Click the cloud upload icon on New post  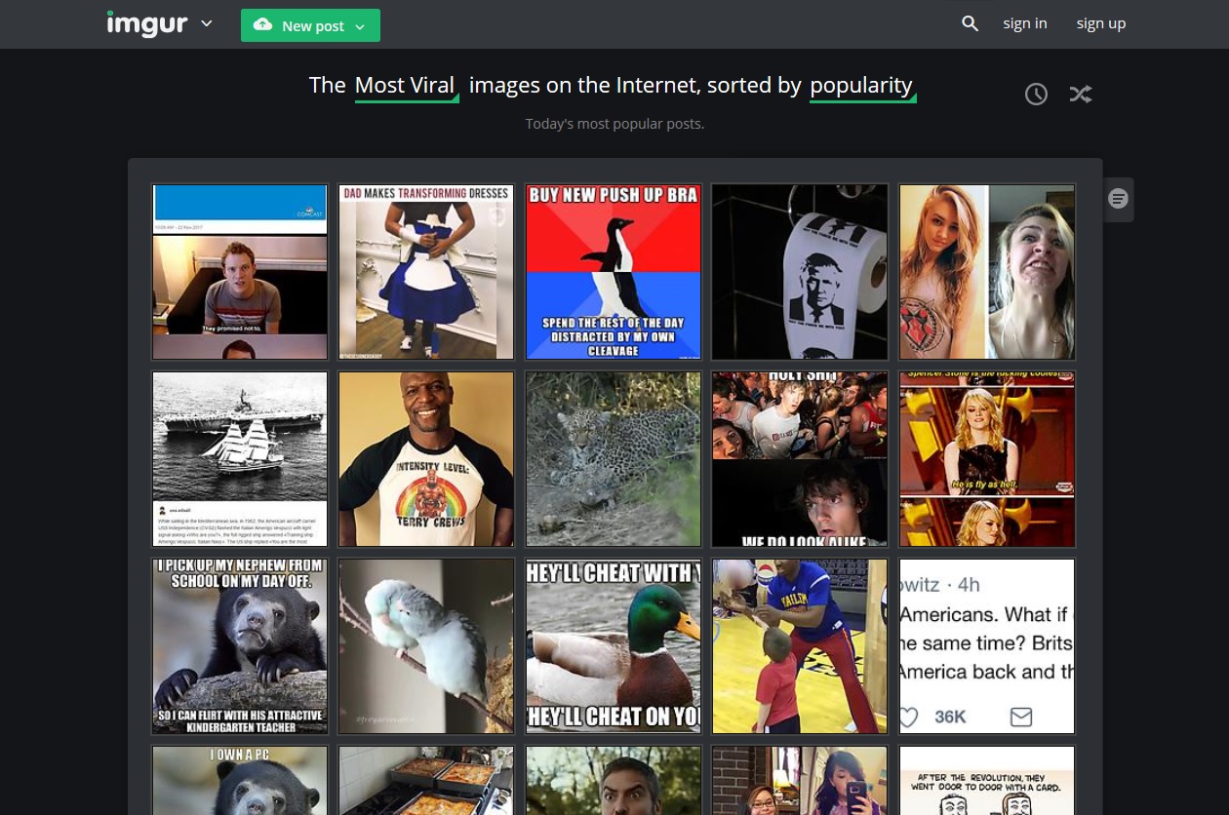262,25
